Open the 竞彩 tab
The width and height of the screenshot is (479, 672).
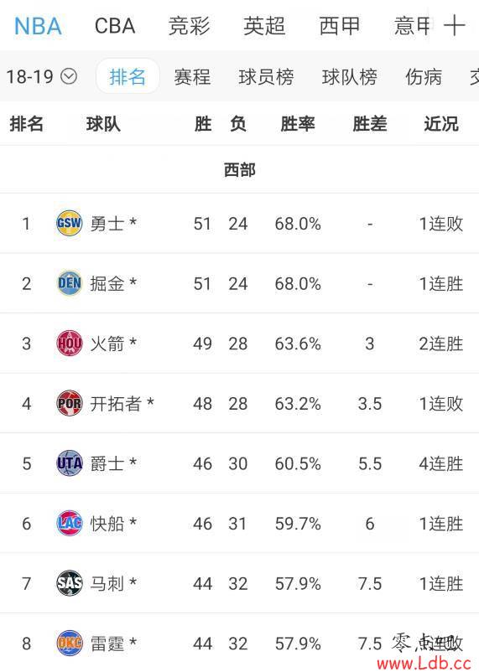coord(189,26)
